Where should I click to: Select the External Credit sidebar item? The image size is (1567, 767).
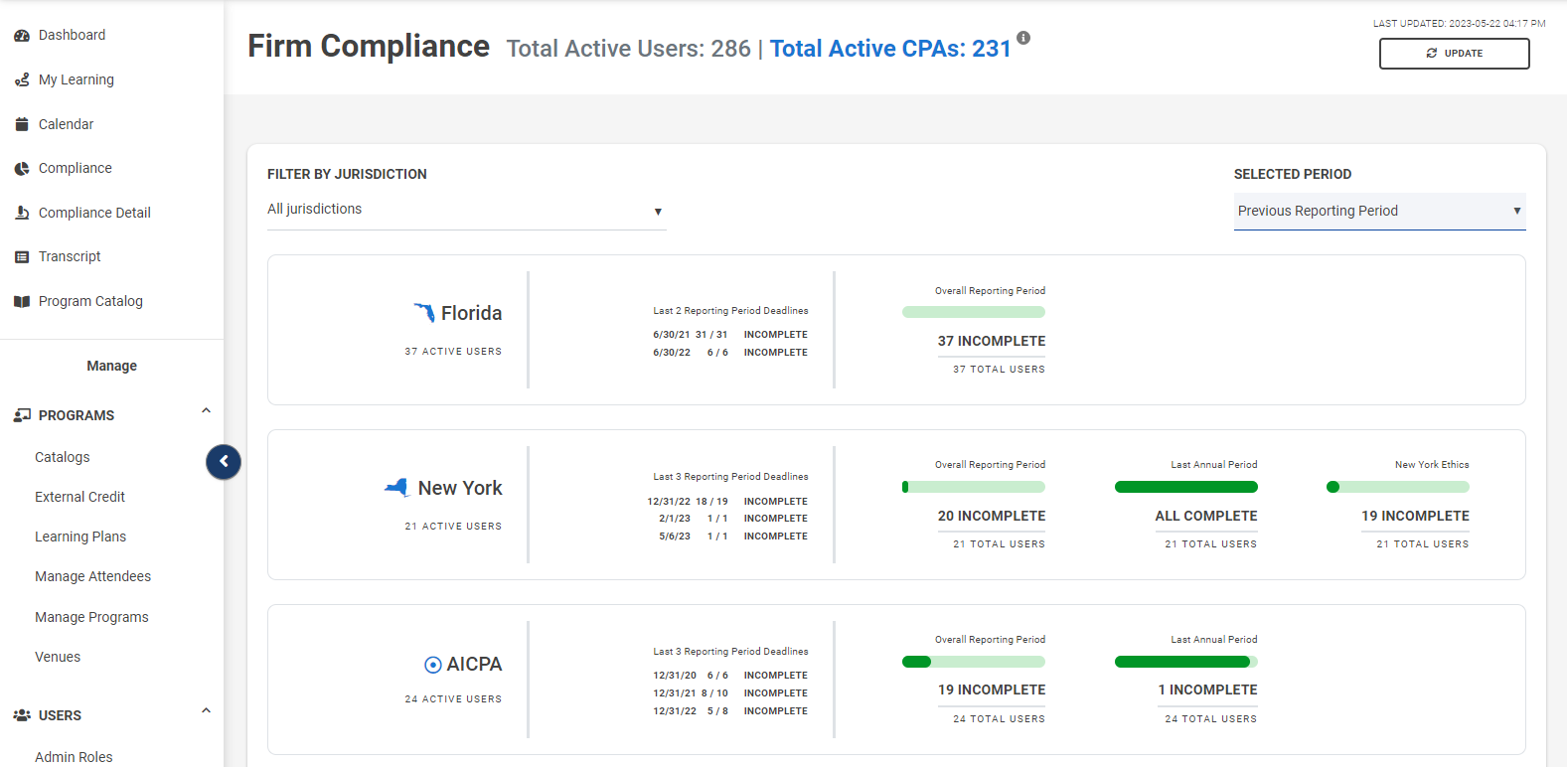[79, 497]
